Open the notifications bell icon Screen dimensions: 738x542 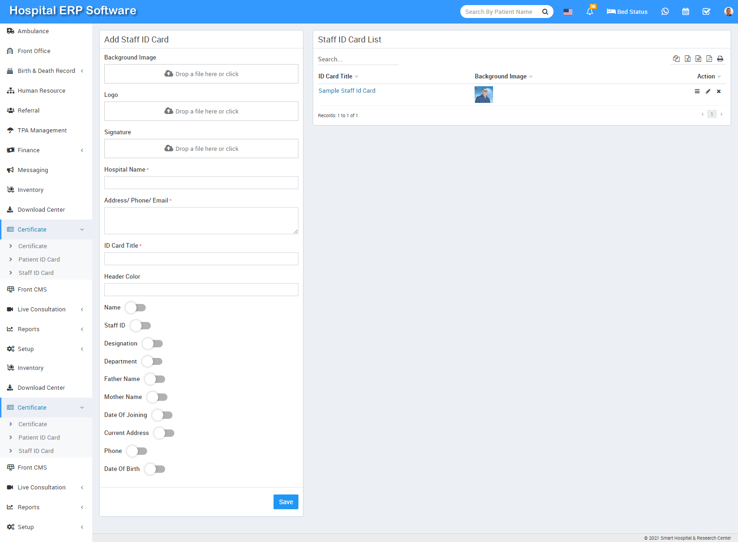[x=589, y=12]
